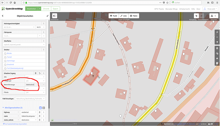Delete the Erlaubter Zugang field values
Screen dimensions: 220x126
coord(36,73)
